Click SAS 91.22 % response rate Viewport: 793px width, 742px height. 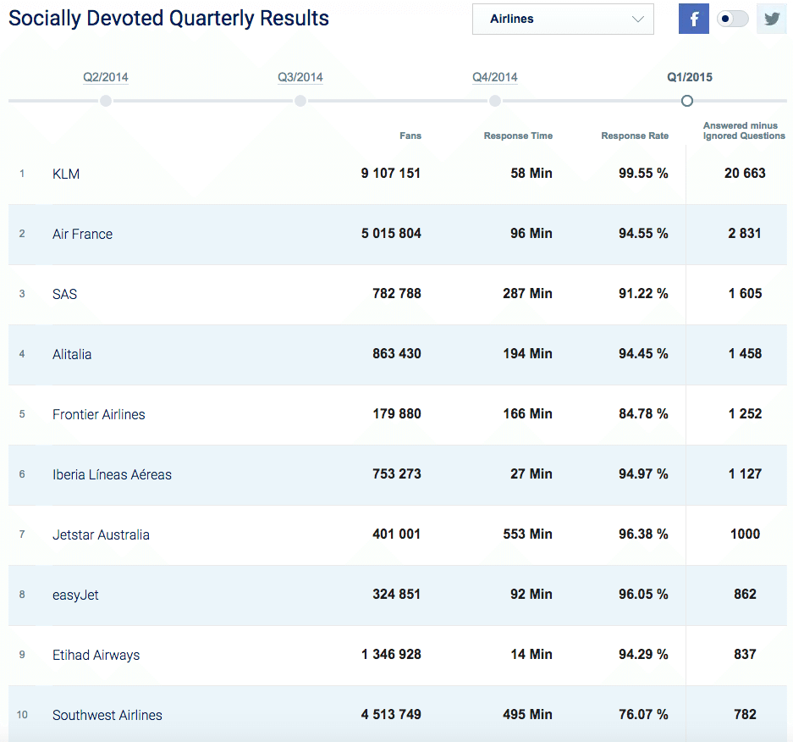[643, 294]
